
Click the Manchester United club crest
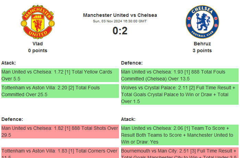pos(37,22)
